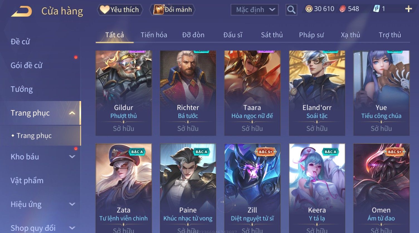Open the Taara Hỏa ngọc nữ đế card

252,93
